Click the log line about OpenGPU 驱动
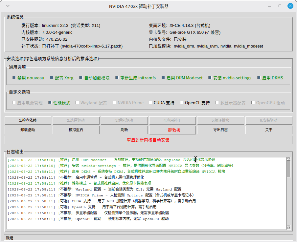This screenshot has width=297, height=242. pos(88,219)
